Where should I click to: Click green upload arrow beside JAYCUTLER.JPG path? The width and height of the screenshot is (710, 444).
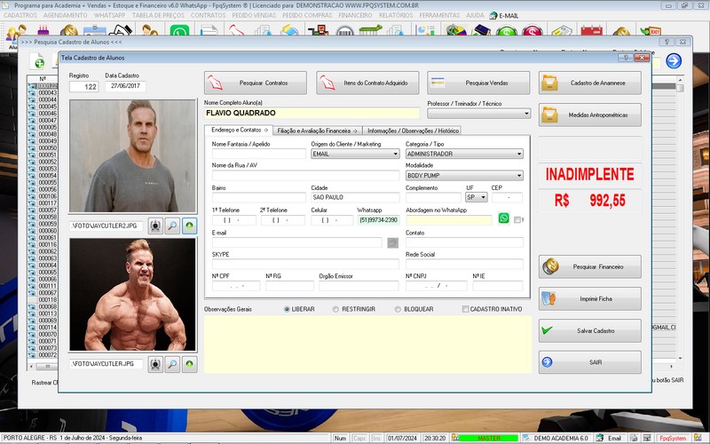(x=190, y=364)
